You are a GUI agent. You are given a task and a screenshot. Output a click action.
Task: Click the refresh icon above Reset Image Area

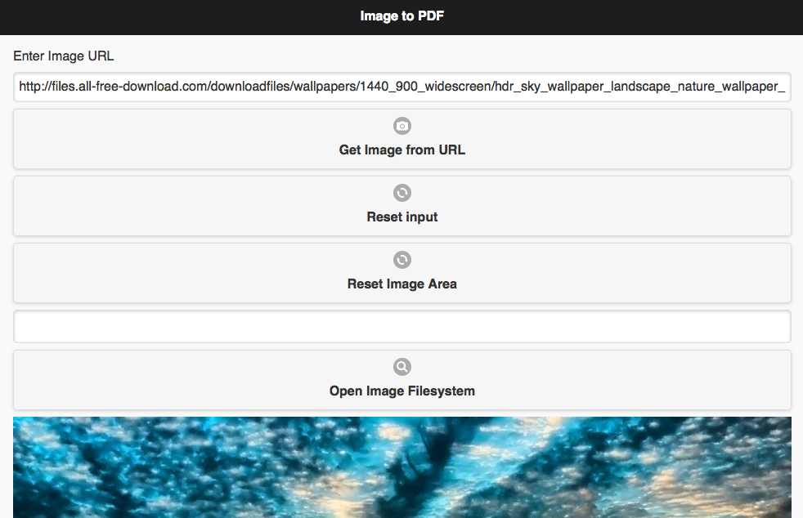click(x=402, y=260)
